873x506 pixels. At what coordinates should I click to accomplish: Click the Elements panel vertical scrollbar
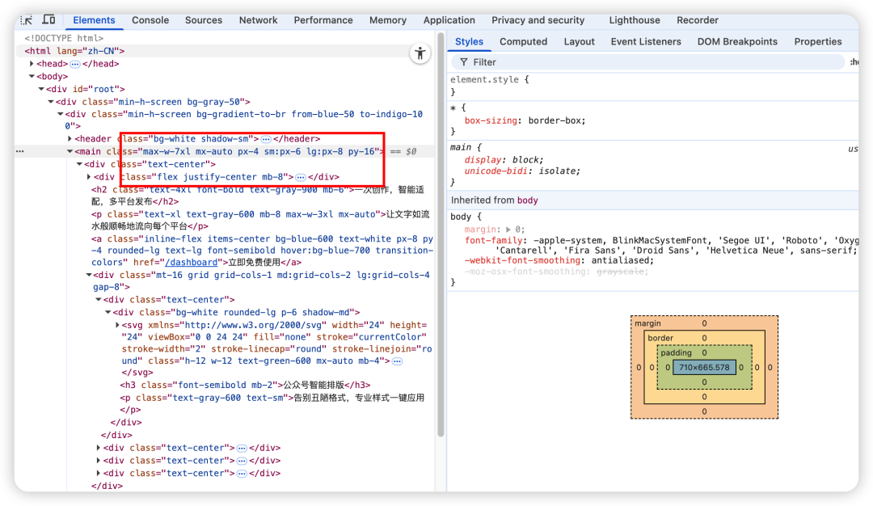(441, 235)
